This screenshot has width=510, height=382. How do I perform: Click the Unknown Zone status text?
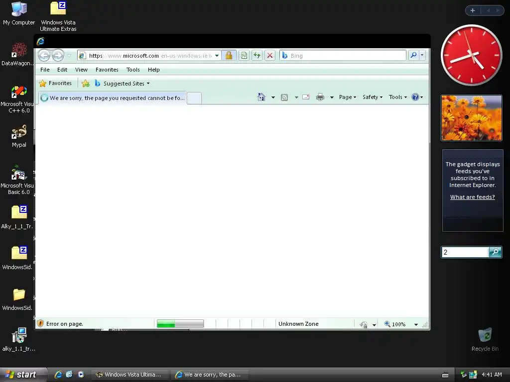click(x=298, y=323)
